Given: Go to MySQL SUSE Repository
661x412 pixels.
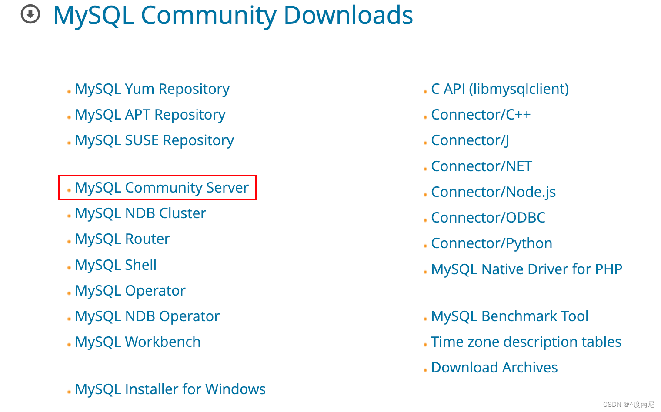Looking at the screenshot, I should click(154, 140).
